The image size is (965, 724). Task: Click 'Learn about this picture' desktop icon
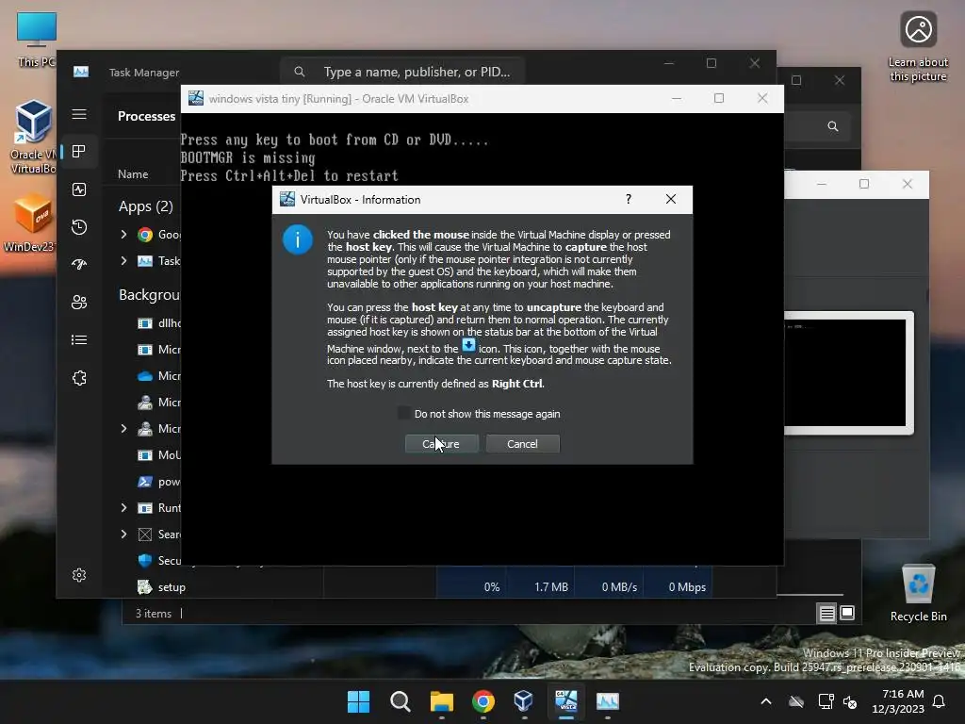pyautogui.click(x=918, y=47)
